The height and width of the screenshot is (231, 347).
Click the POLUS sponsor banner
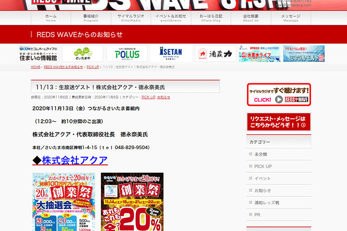pyautogui.click(x=127, y=54)
